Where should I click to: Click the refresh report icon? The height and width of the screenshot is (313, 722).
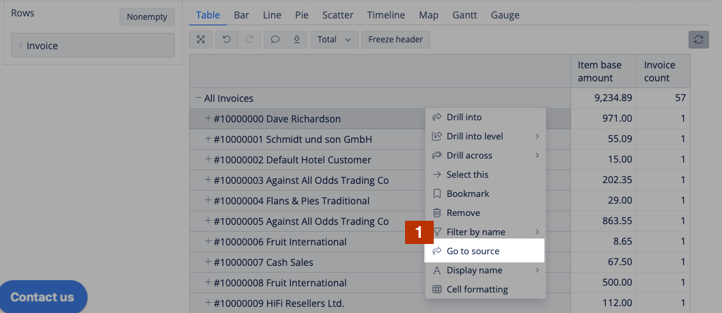pyautogui.click(x=698, y=40)
